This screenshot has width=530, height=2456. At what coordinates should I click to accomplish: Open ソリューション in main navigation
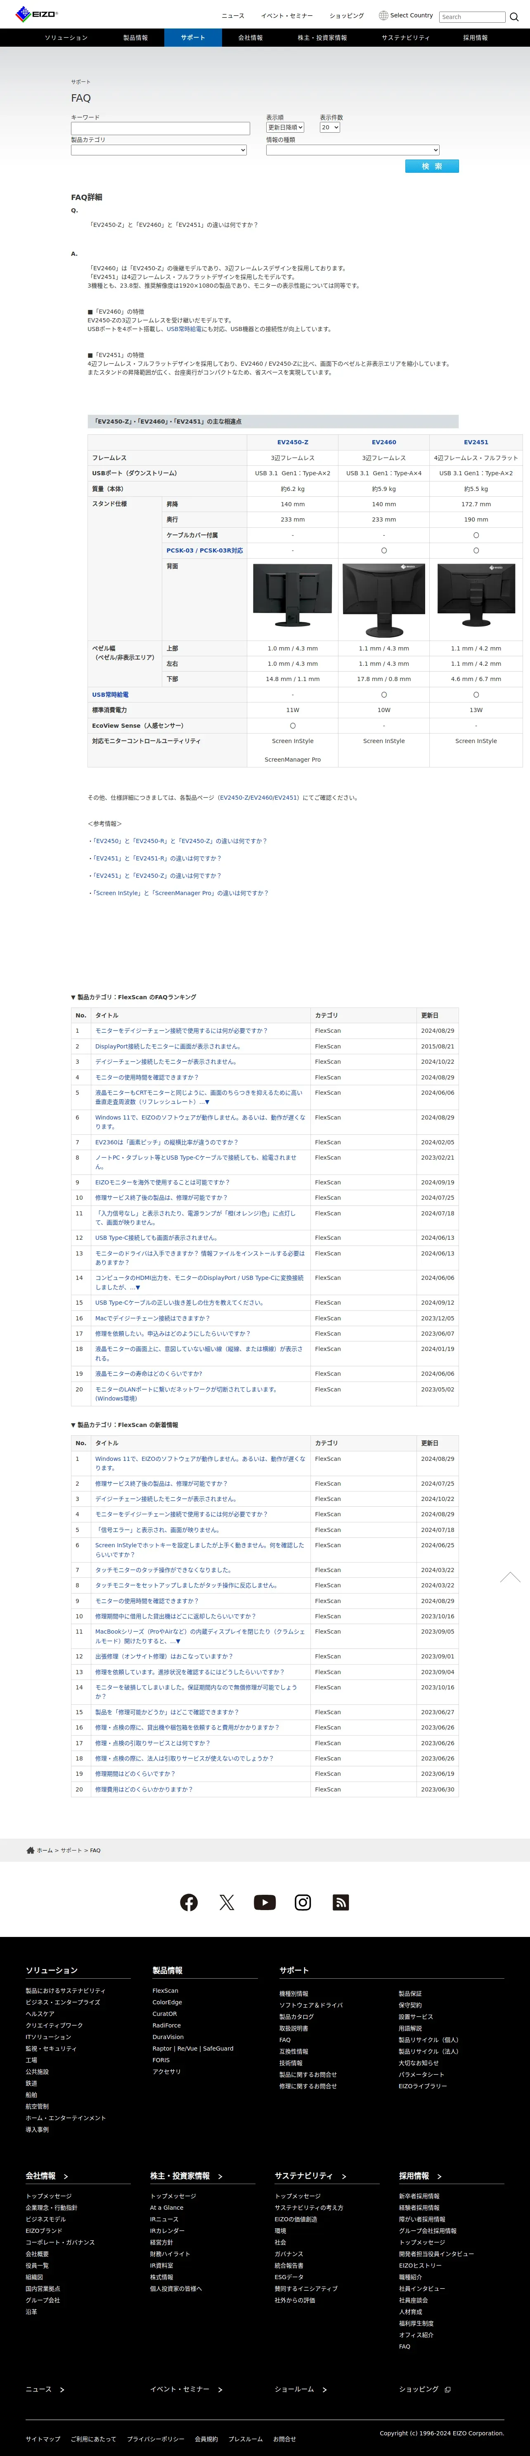(66, 38)
